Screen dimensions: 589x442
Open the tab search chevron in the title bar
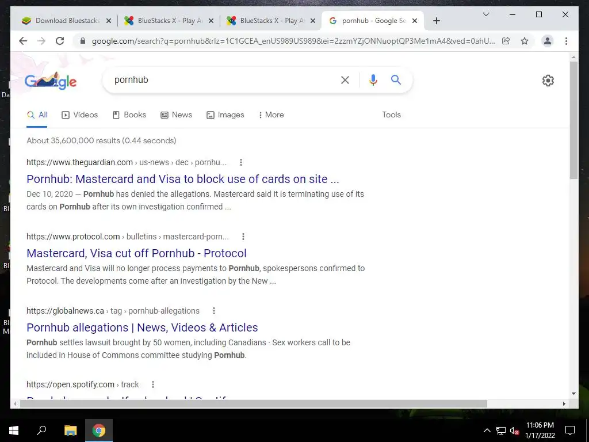pyautogui.click(x=485, y=14)
